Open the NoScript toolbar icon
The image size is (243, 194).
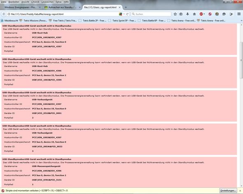coord(210,14)
